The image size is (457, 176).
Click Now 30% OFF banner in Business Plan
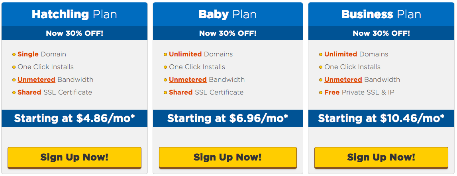pyautogui.click(x=381, y=33)
